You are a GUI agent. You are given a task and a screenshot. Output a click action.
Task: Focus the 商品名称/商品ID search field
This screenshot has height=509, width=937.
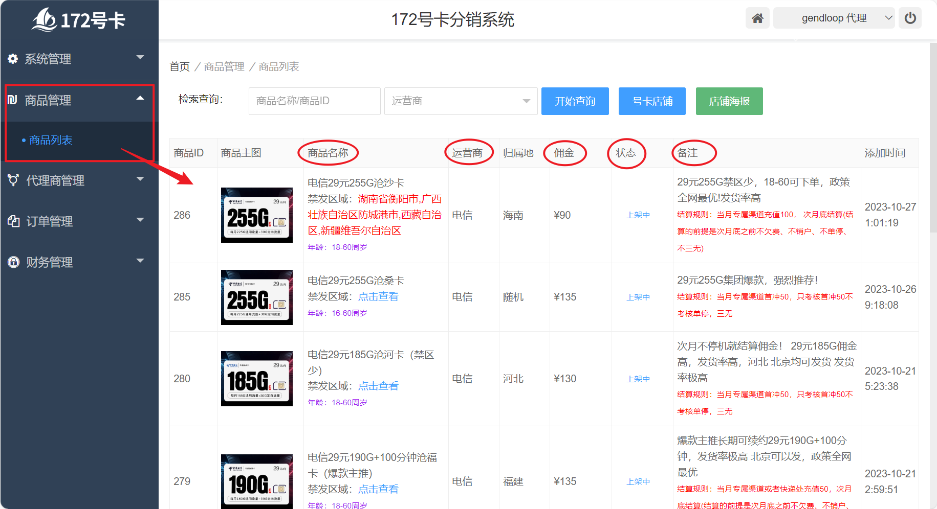pyautogui.click(x=314, y=101)
